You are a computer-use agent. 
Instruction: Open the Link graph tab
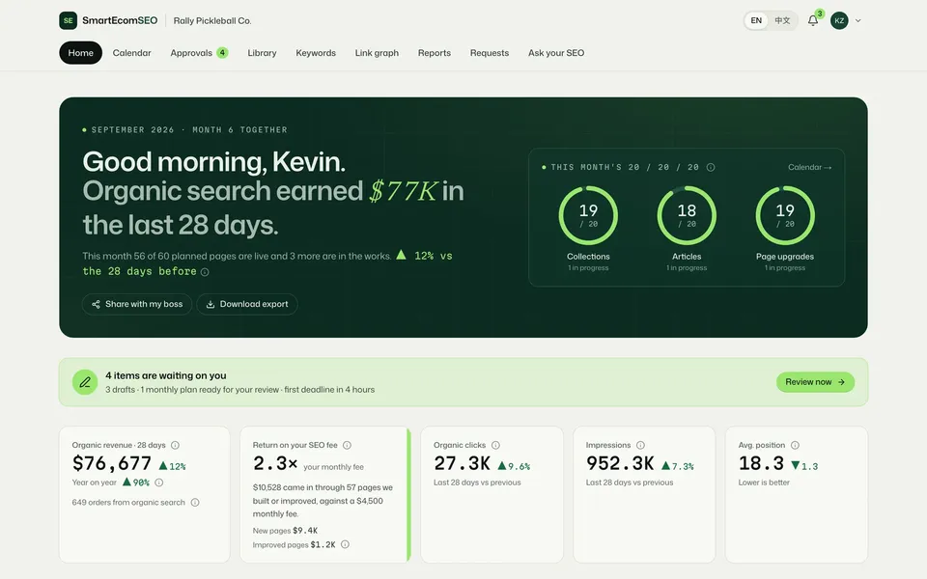(377, 52)
